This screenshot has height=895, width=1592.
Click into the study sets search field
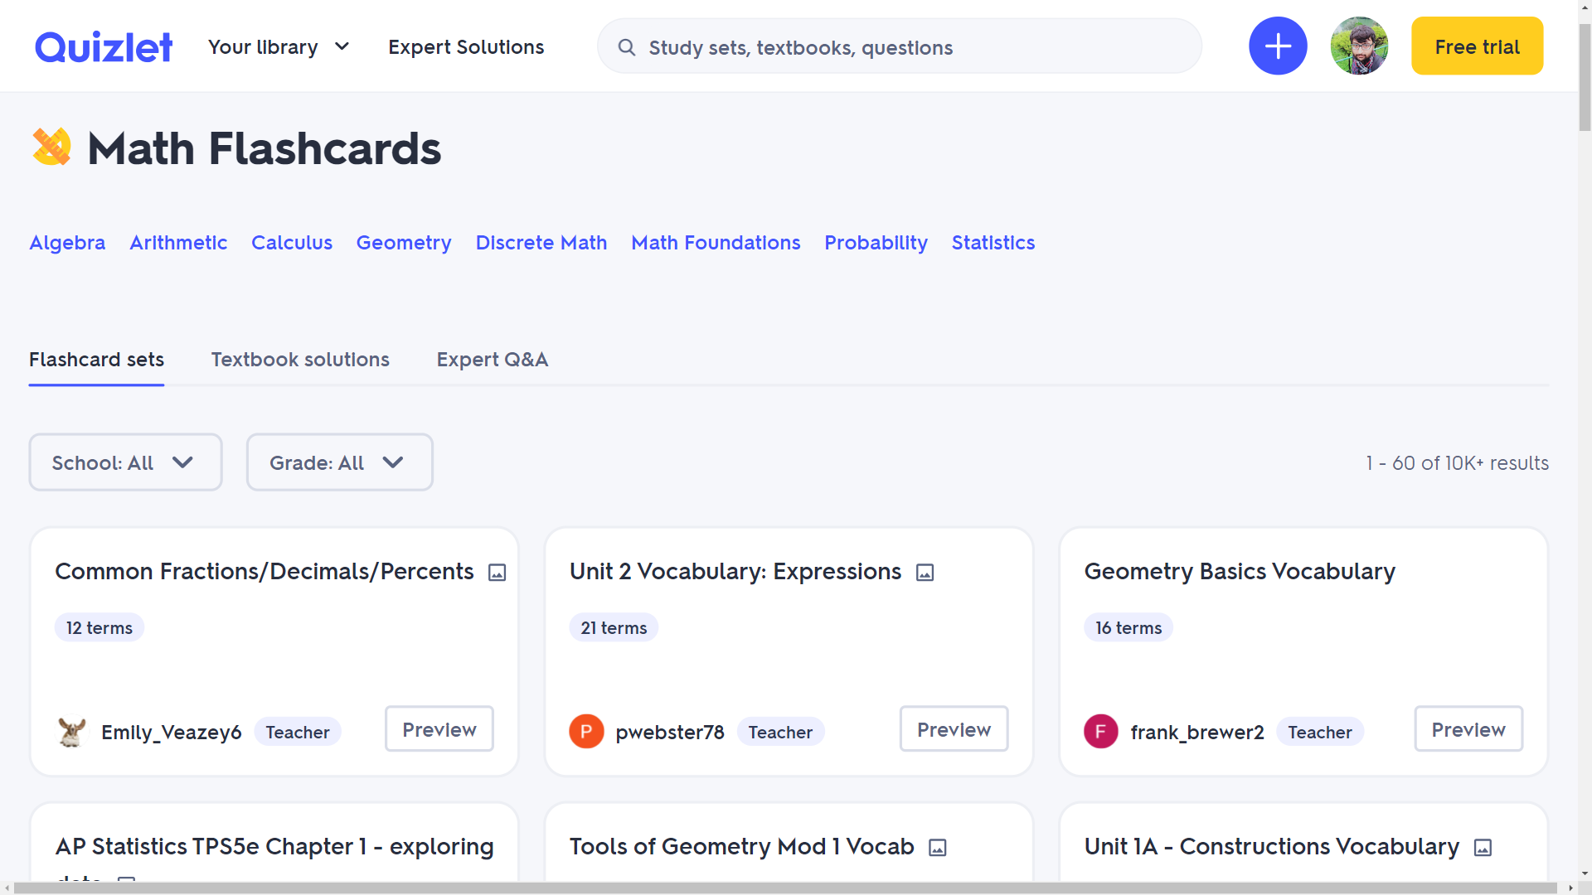(x=912, y=48)
